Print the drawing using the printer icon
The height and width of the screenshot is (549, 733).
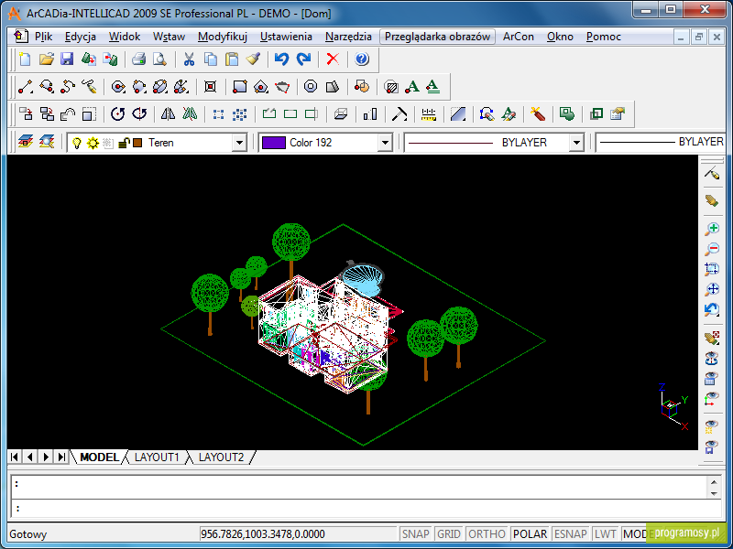pos(139,59)
